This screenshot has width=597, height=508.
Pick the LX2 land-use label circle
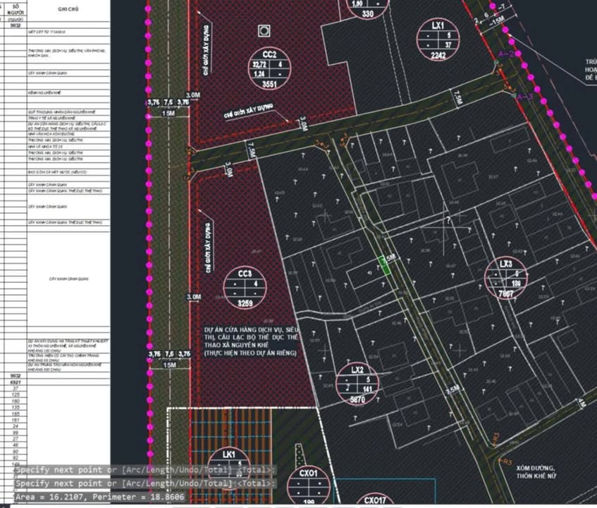coord(357,383)
